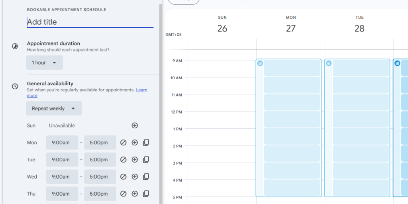Image resolution: width=408 pixels, height=204 pixels.
Task: Click the Learn more link
Action: tap(141, 90)
